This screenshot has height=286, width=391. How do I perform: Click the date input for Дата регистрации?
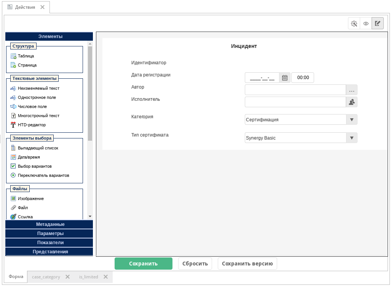[262, 78]
